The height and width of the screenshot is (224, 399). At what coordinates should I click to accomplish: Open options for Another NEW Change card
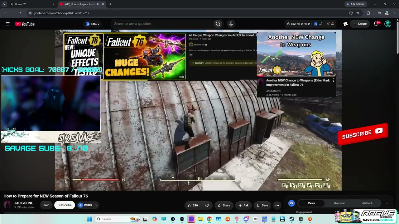point(333,80)
